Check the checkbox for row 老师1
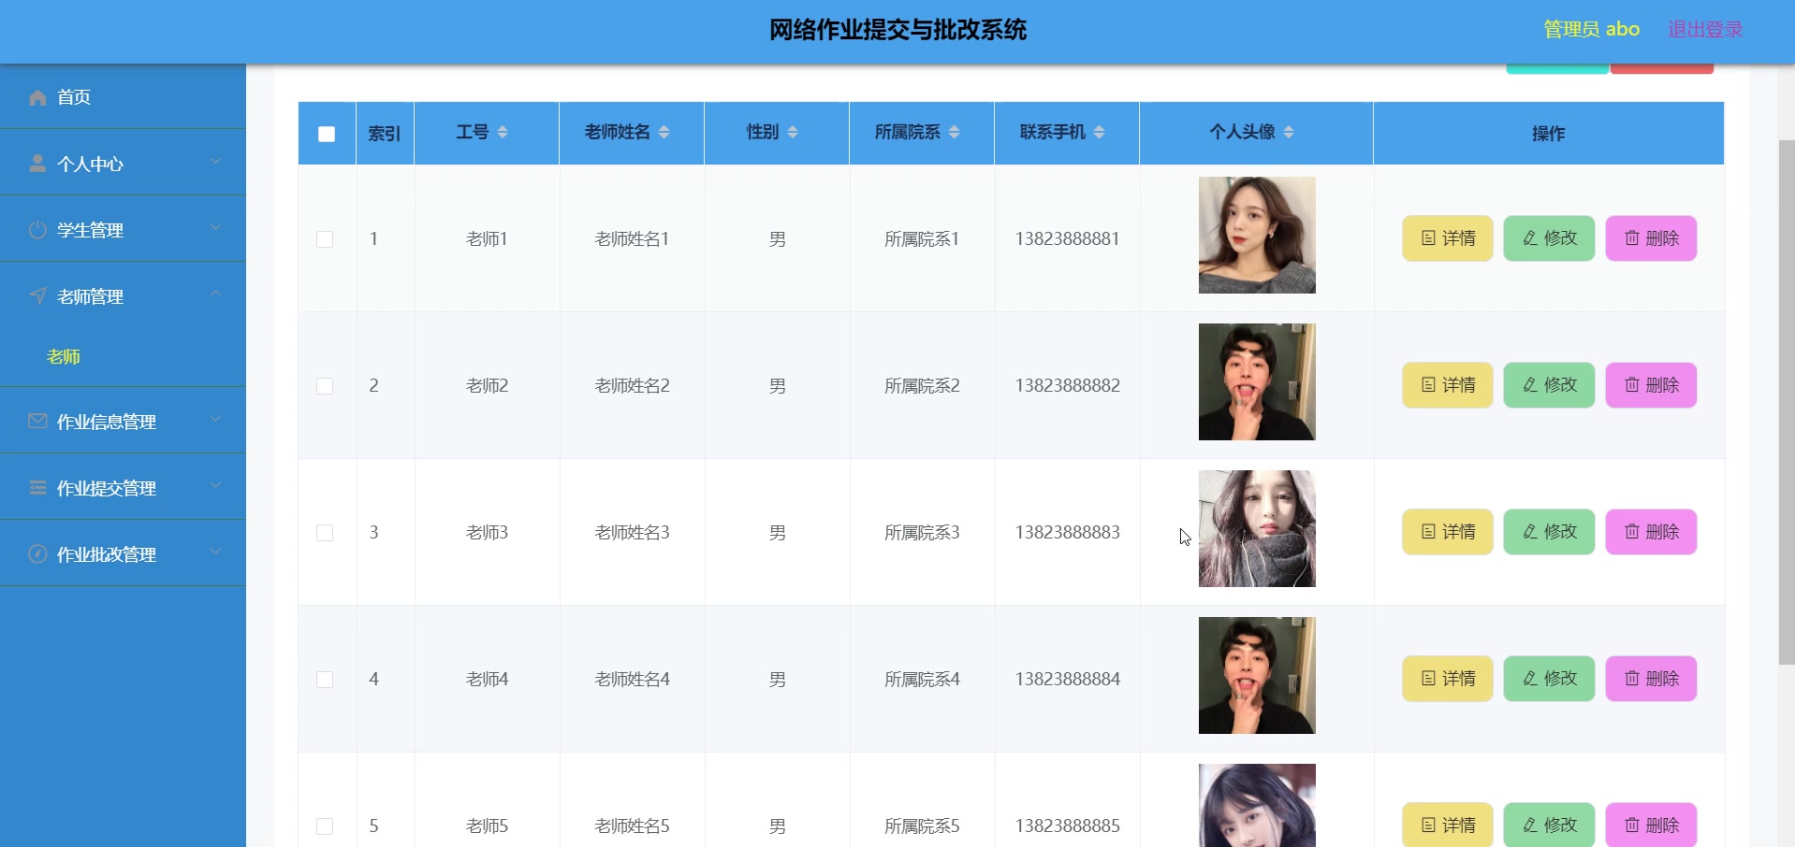 [x=326, y=238]
